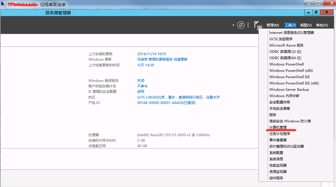
Task: Select 计算机管理 from the tools menu
Action: 278,128
